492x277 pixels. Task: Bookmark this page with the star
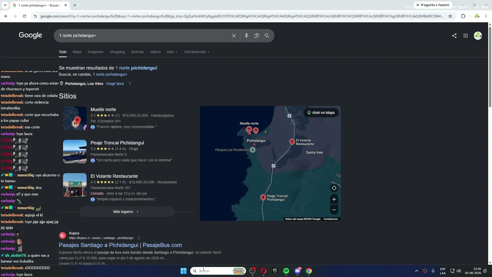(x=450, y=16)
